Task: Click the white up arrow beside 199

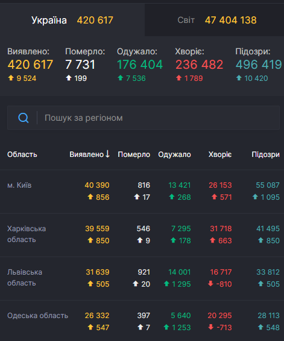Action: click(69, 78)
